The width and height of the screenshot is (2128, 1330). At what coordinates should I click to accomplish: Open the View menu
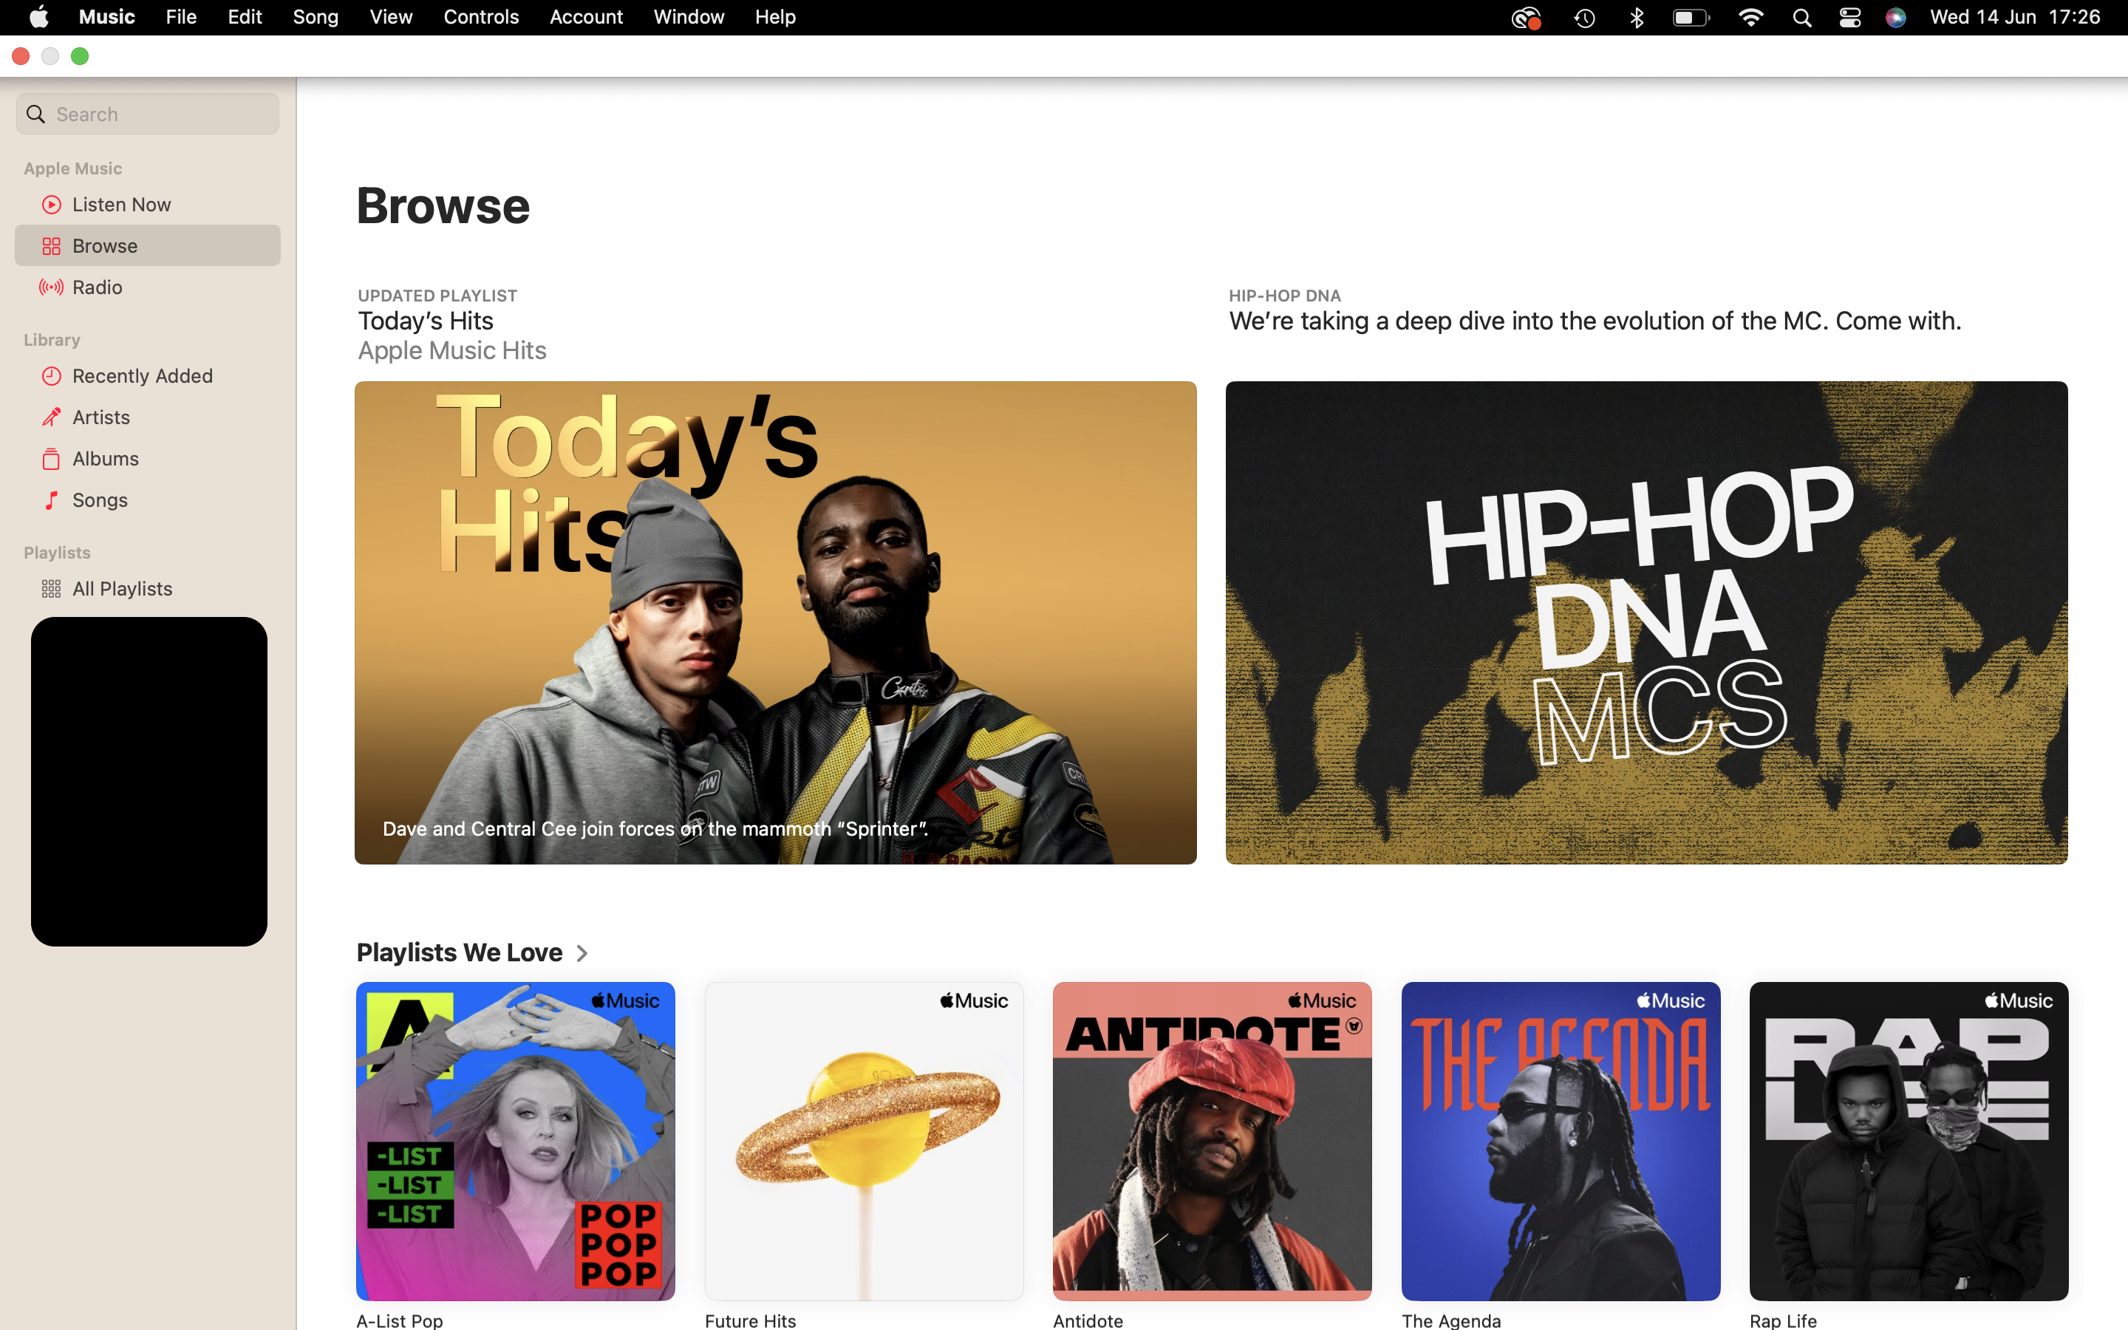click(x=392, y=18)
